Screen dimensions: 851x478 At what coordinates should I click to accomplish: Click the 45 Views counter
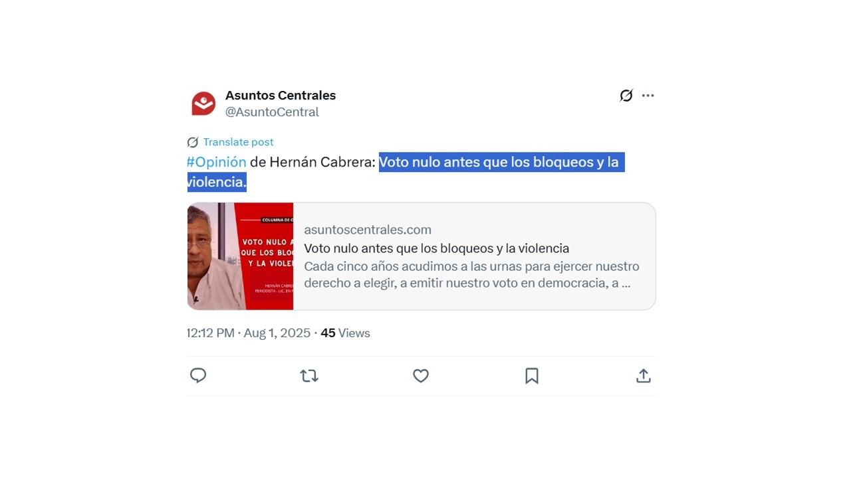(345, 333)
